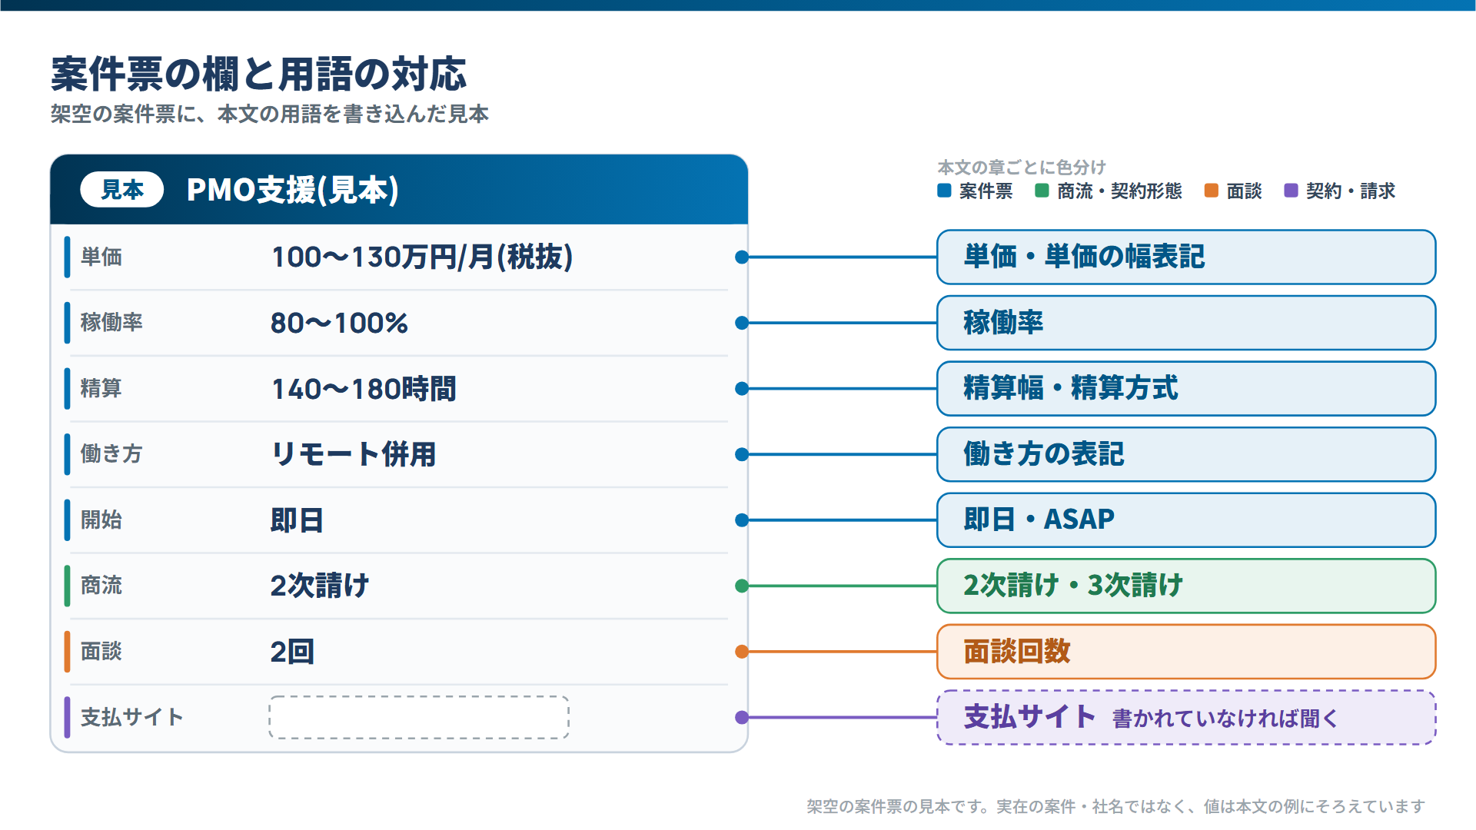Screen dimensions: 1476x830
Task: Click the purple connector dot beside 支払サイト row
Action: click(x=742, y=717)
